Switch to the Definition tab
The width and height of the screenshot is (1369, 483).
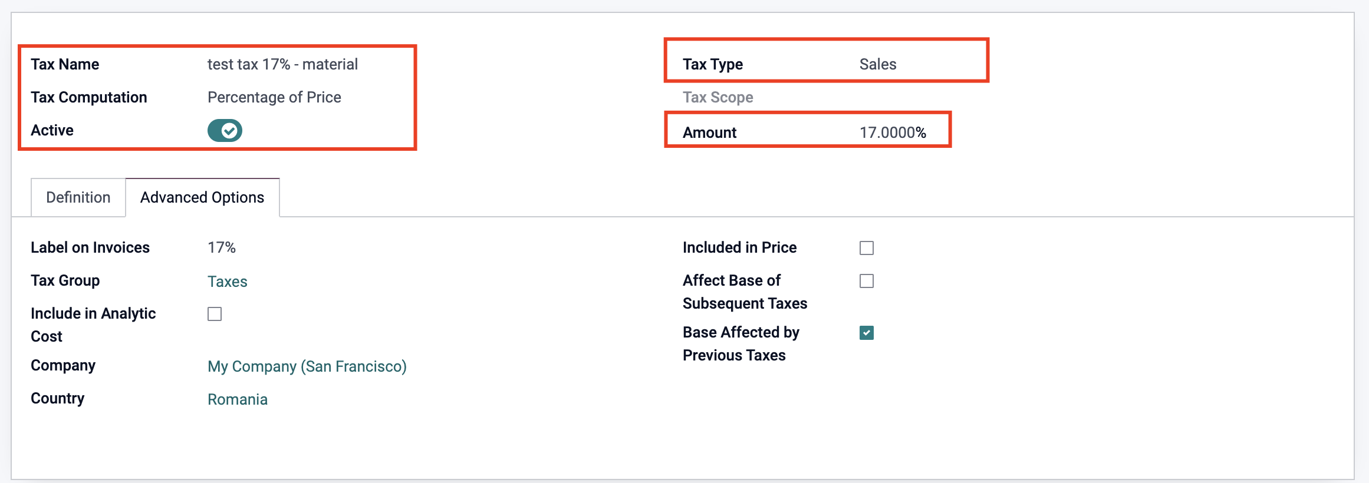(x=77, y=197)
